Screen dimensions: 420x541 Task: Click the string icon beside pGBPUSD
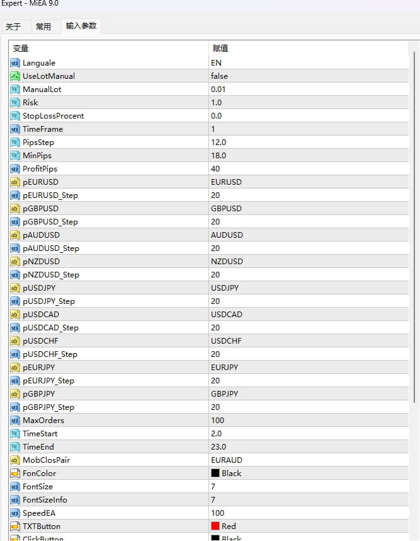[x=15, y=209]
